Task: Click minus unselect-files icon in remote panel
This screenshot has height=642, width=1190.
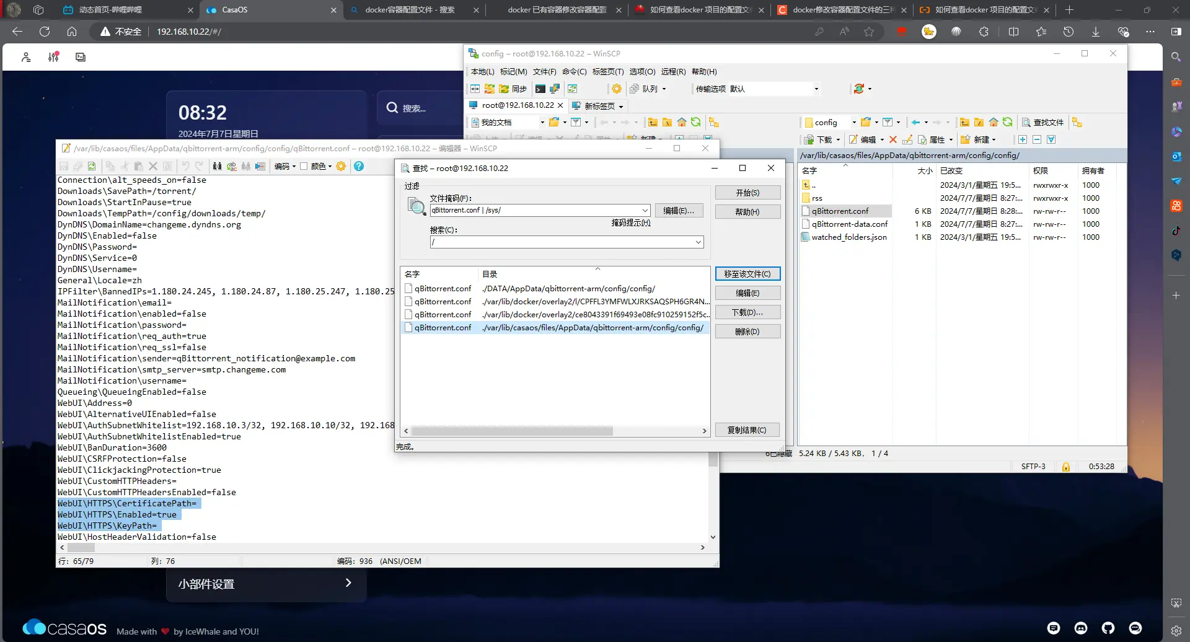Action: point(1037,139)
